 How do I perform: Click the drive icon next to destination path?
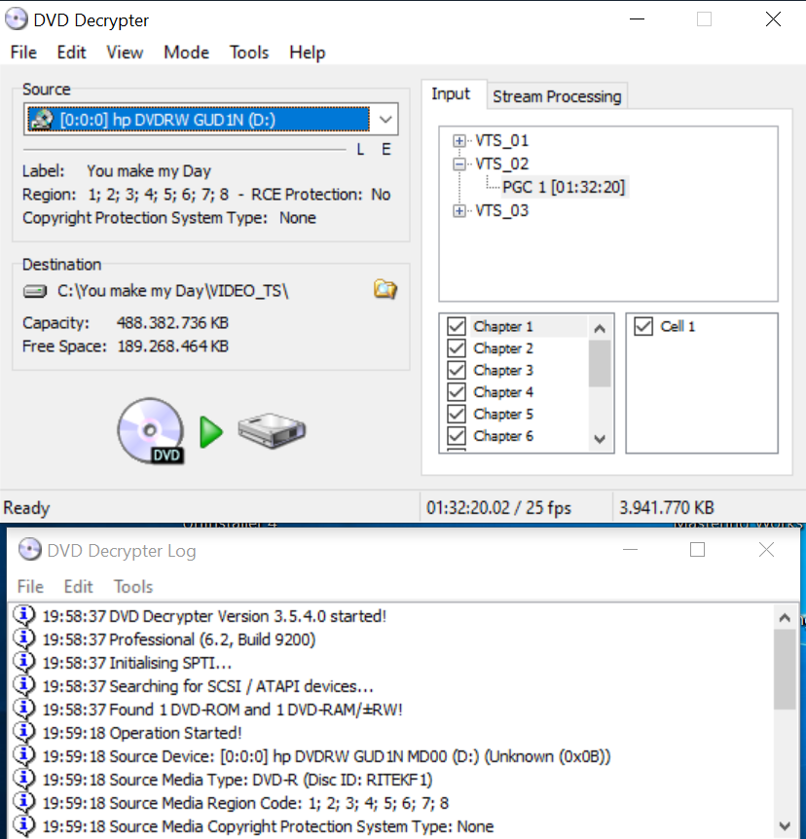point(35,291)
